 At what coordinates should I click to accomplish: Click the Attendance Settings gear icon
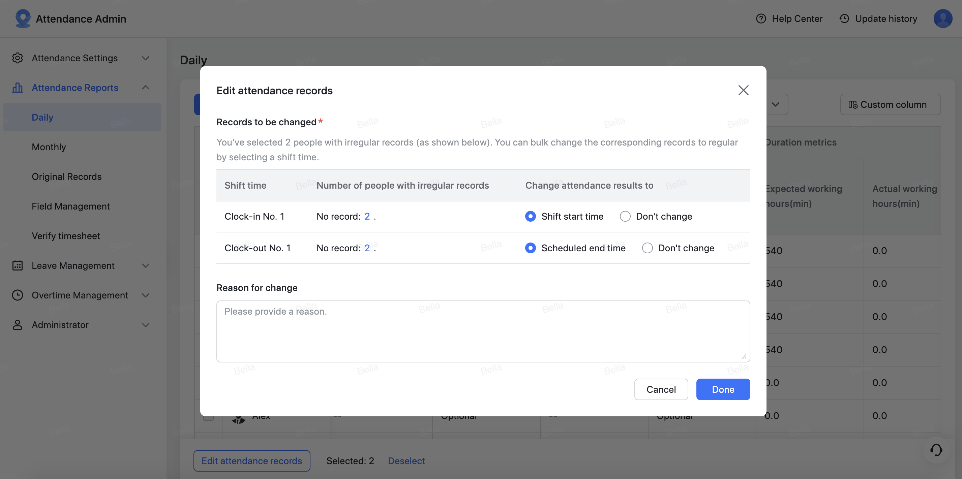pos(18,58)
